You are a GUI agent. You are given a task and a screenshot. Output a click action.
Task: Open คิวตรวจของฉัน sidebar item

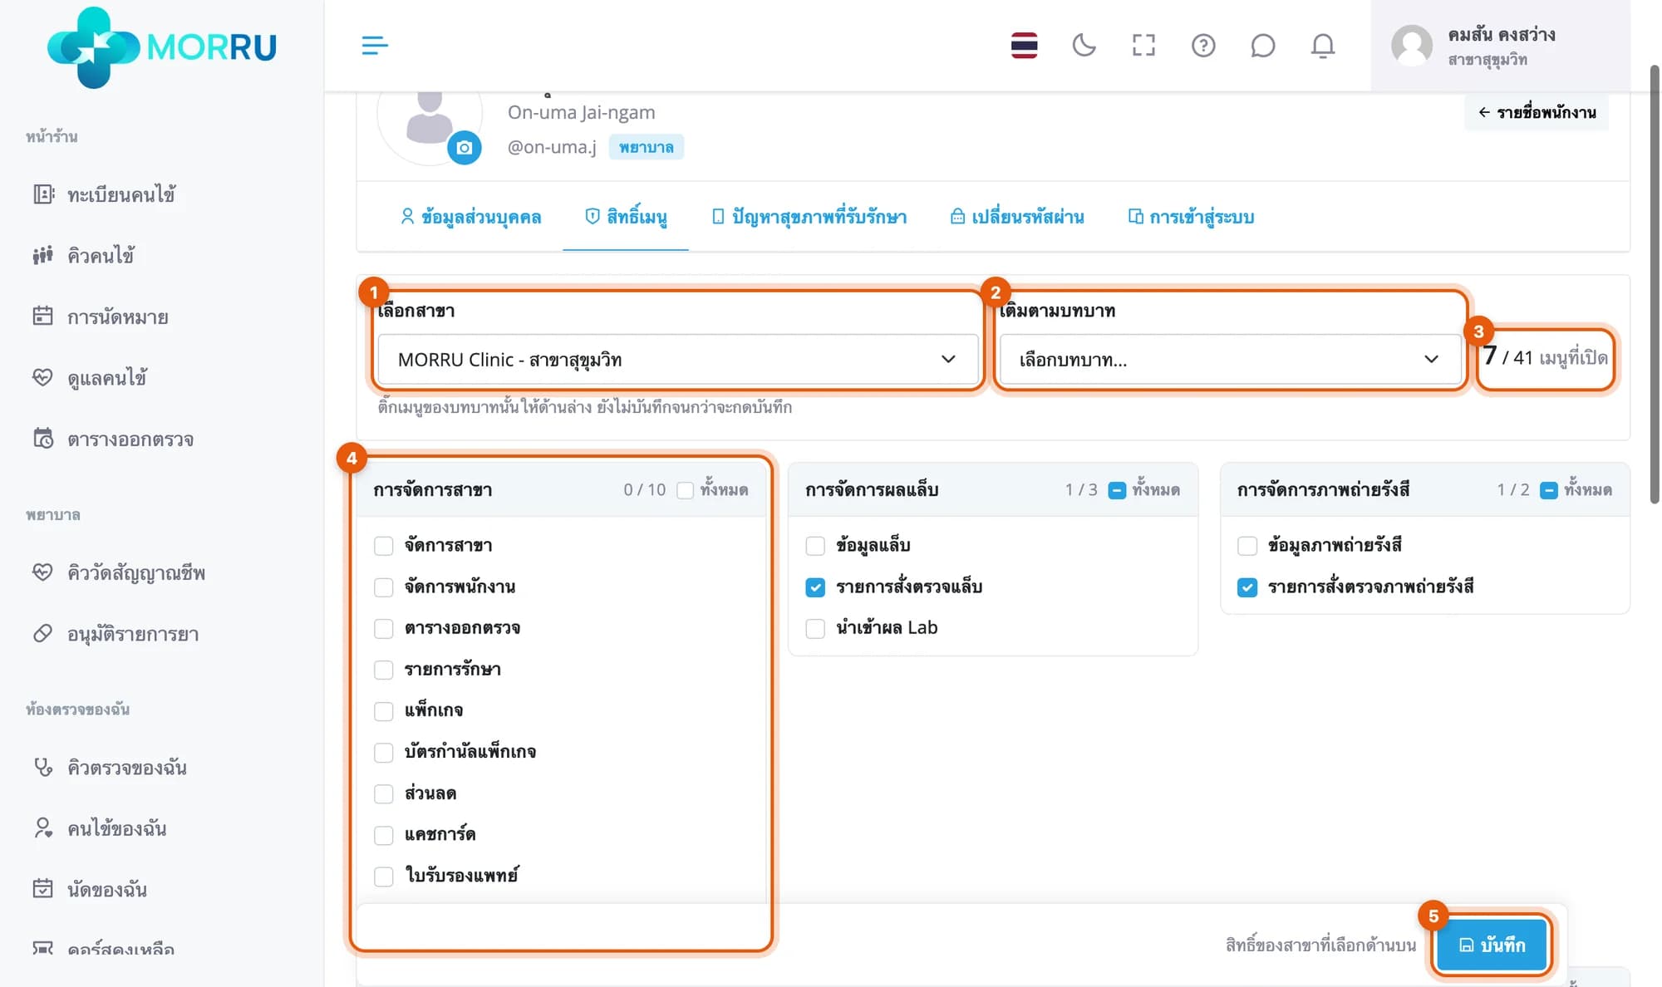(109, 767)
